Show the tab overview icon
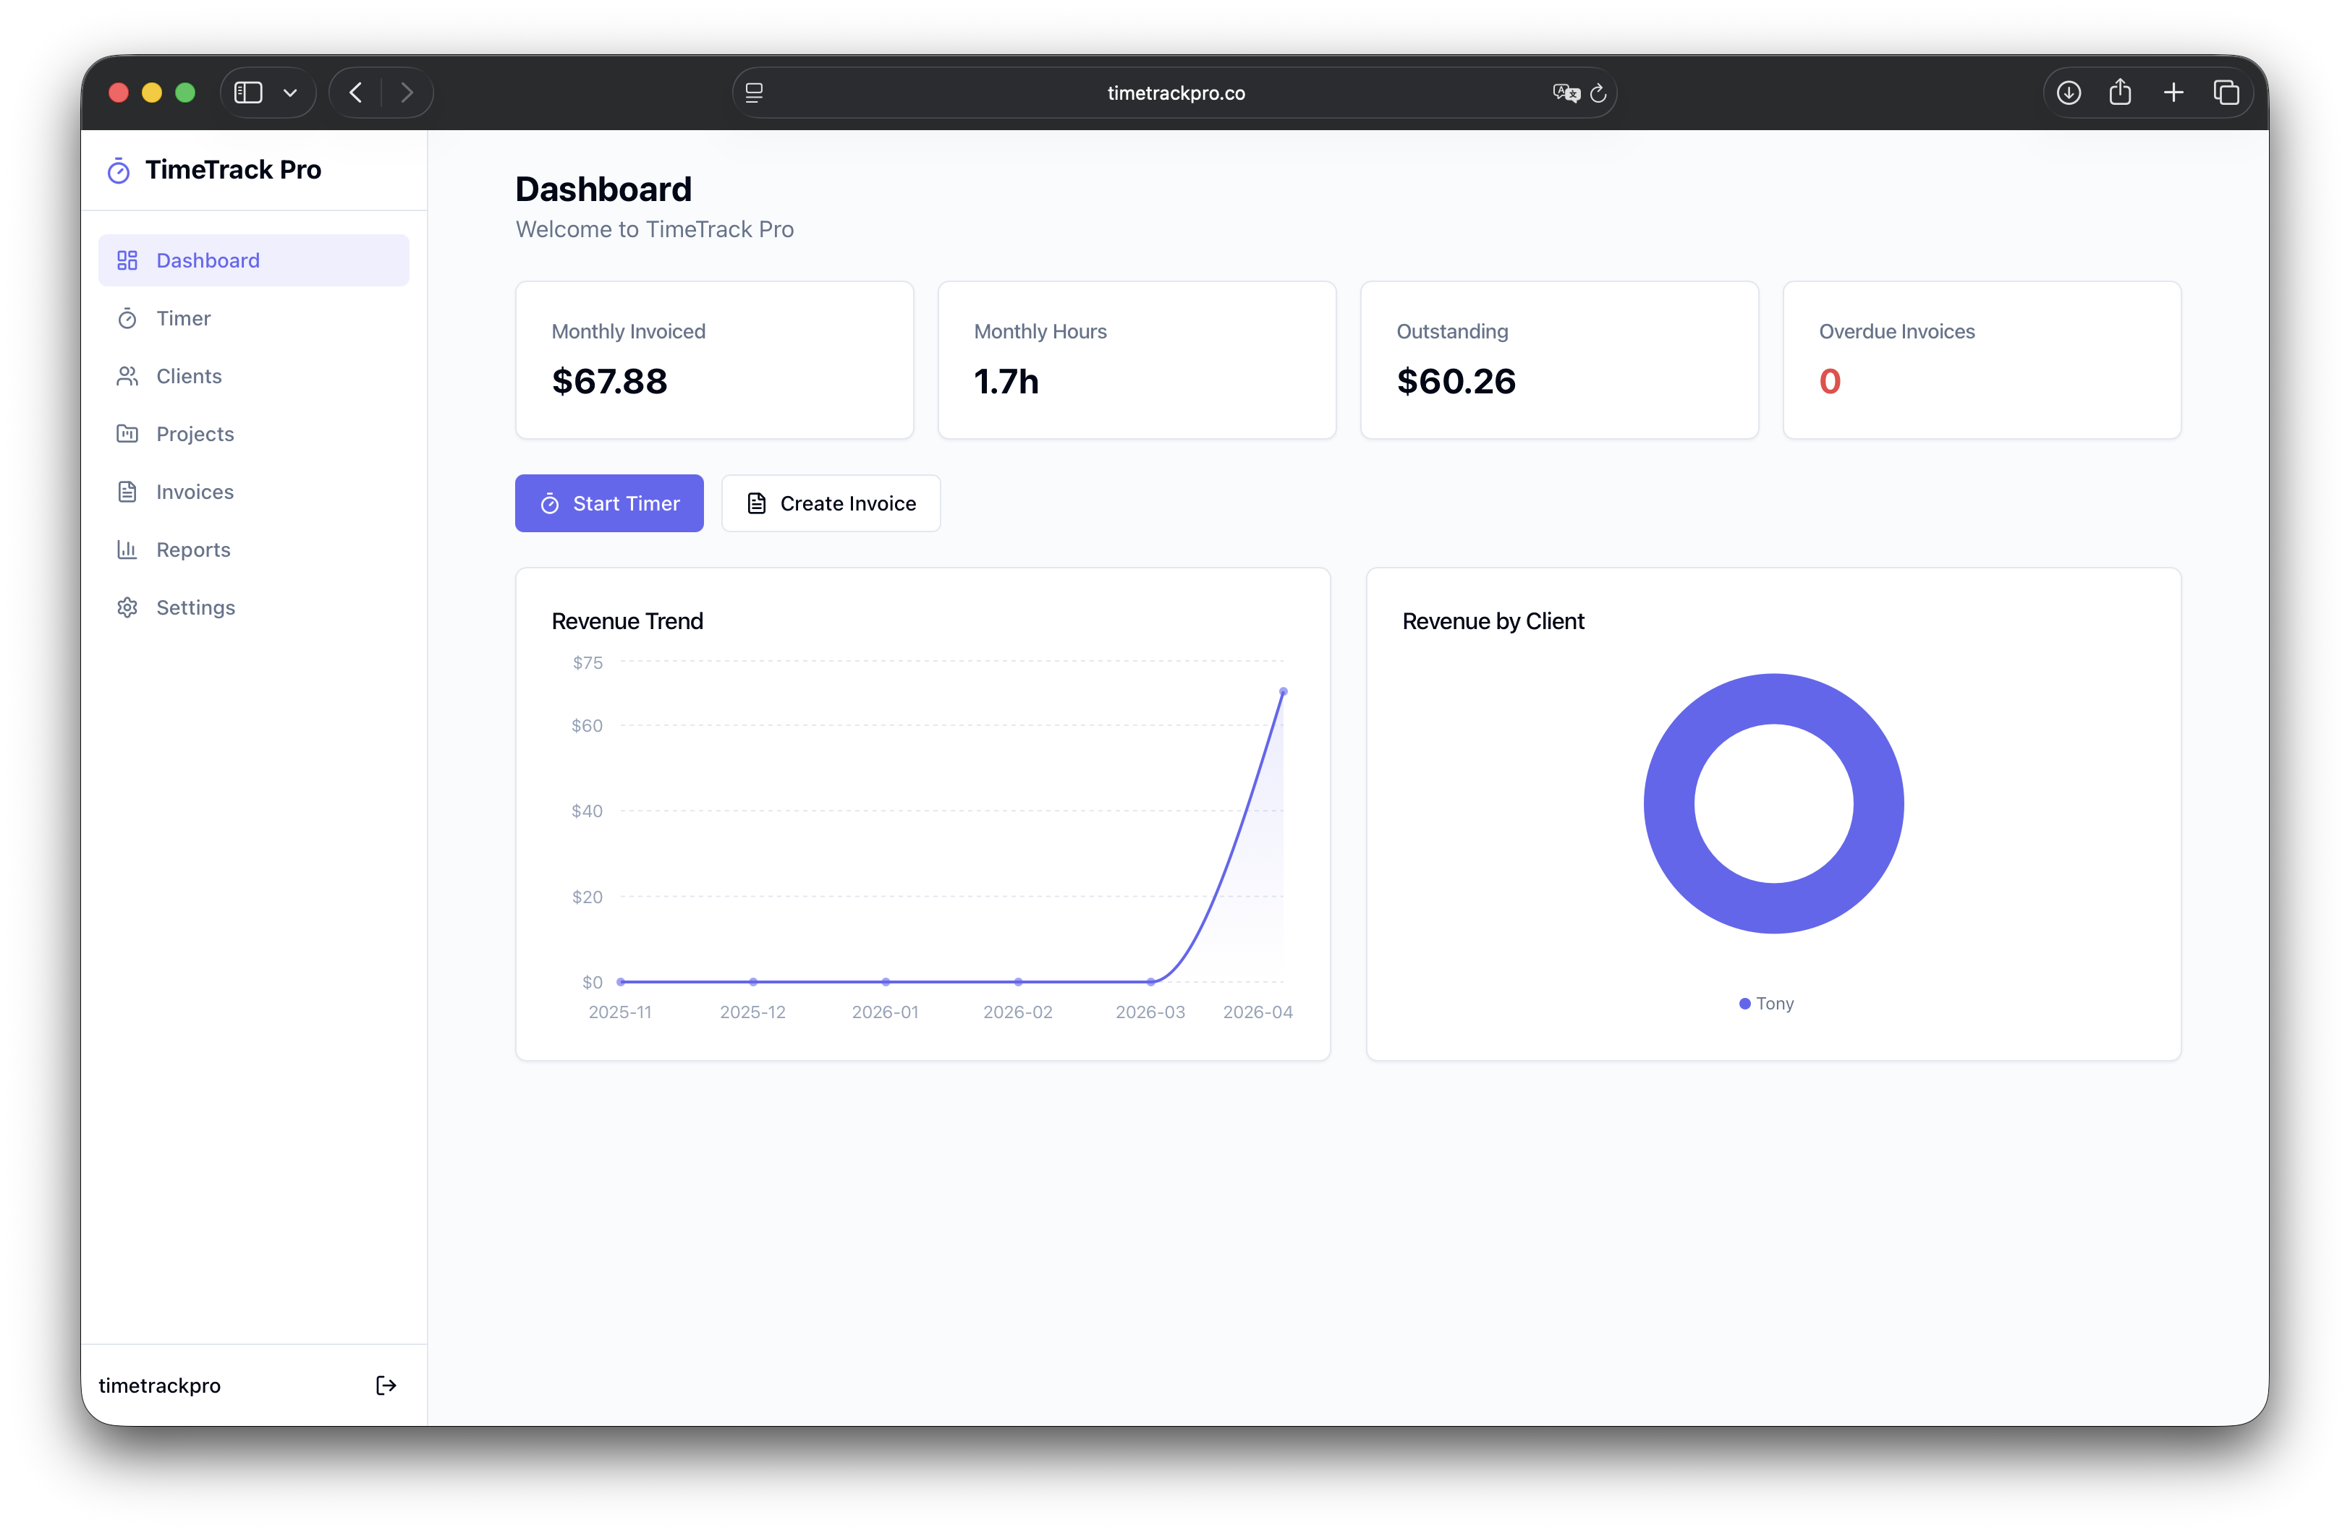 pos(2226,93)
